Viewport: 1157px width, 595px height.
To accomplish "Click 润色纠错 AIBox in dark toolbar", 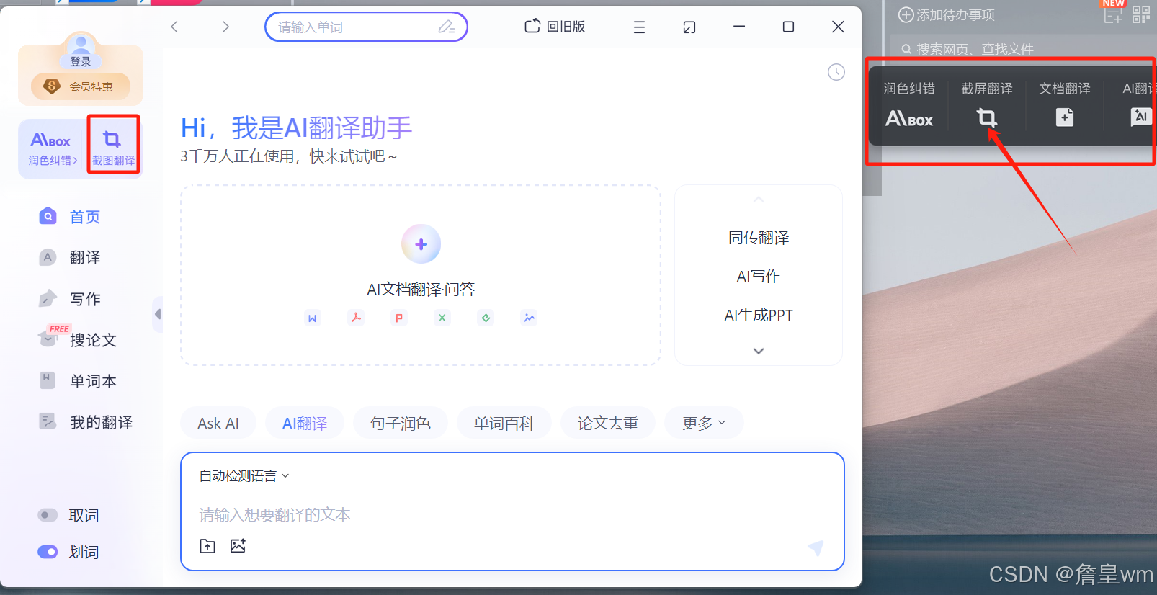I will [x=909, y=118].
